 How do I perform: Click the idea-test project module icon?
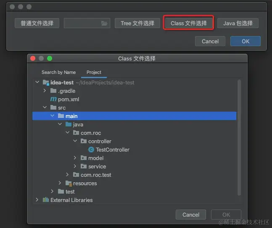46,82
